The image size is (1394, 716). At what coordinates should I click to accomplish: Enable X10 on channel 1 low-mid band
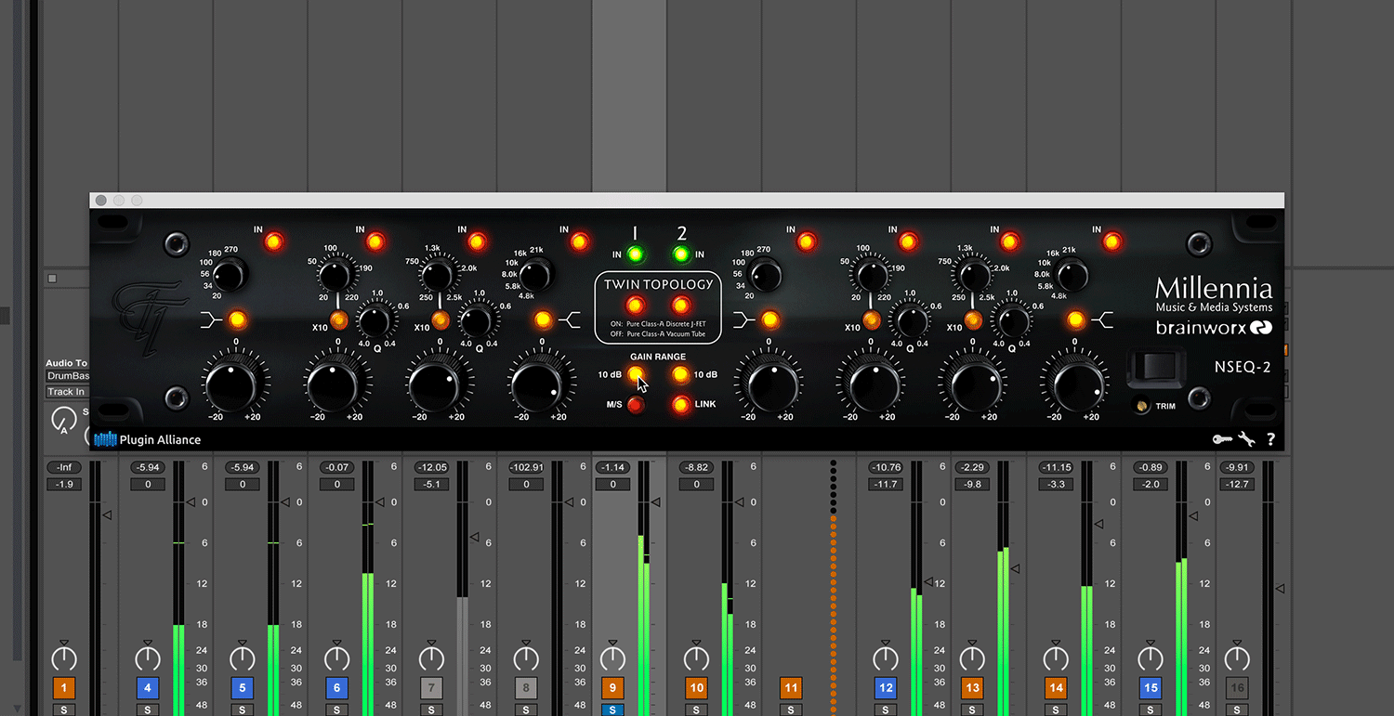coord(339,321)
